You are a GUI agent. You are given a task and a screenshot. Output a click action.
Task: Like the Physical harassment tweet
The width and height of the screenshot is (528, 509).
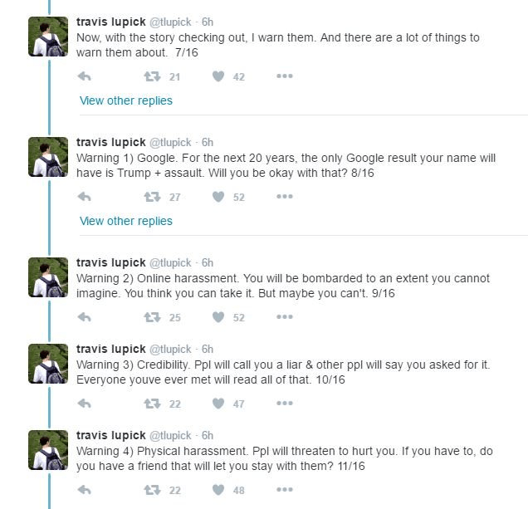[218, 490]
